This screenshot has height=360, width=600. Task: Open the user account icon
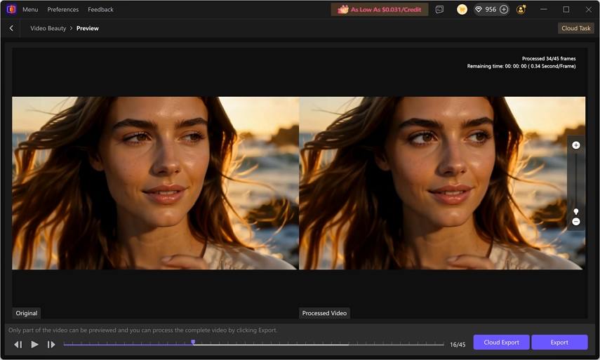521,10
